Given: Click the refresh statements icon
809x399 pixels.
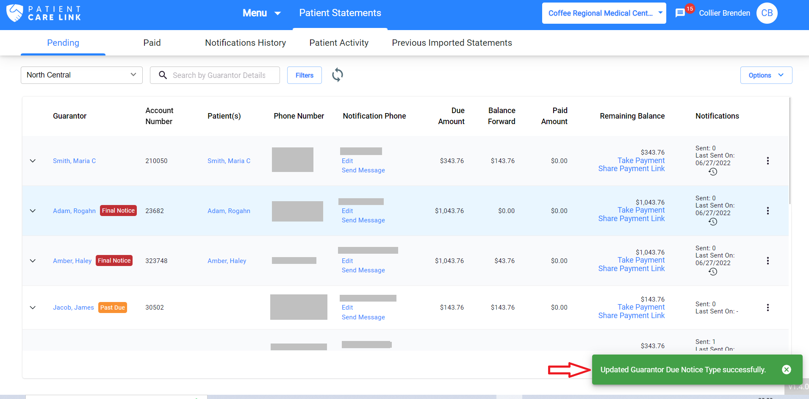Looking at the screenshot, I should click(338, 75).
